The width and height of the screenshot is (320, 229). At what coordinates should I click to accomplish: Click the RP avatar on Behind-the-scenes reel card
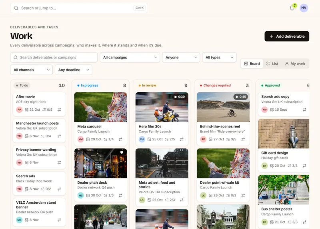point(203,139)
